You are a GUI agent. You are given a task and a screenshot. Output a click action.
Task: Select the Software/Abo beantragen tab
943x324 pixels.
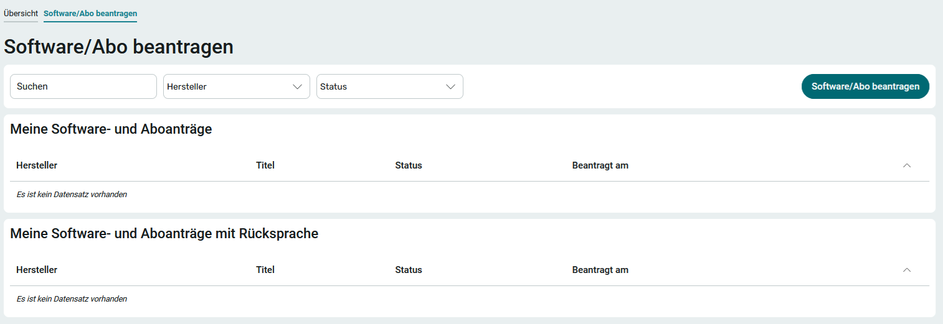click(90, 13)
